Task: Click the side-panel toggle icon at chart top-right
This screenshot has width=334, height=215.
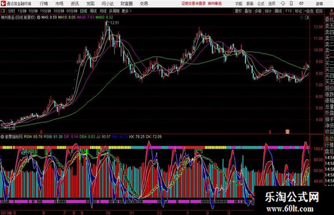Action: [x=307, y=18]
